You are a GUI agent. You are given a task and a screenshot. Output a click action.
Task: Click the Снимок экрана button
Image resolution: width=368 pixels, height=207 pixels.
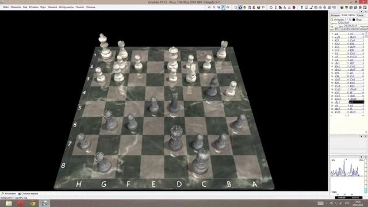[28, 194]
